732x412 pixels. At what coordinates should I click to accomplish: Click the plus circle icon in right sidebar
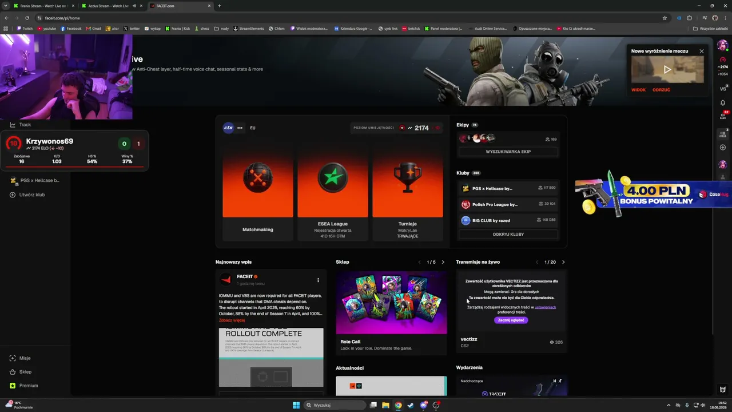pyautogui.click(x=723, y=148)
